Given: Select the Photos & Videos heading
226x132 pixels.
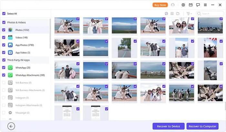Looking at the screenshot, I should 16,23.
